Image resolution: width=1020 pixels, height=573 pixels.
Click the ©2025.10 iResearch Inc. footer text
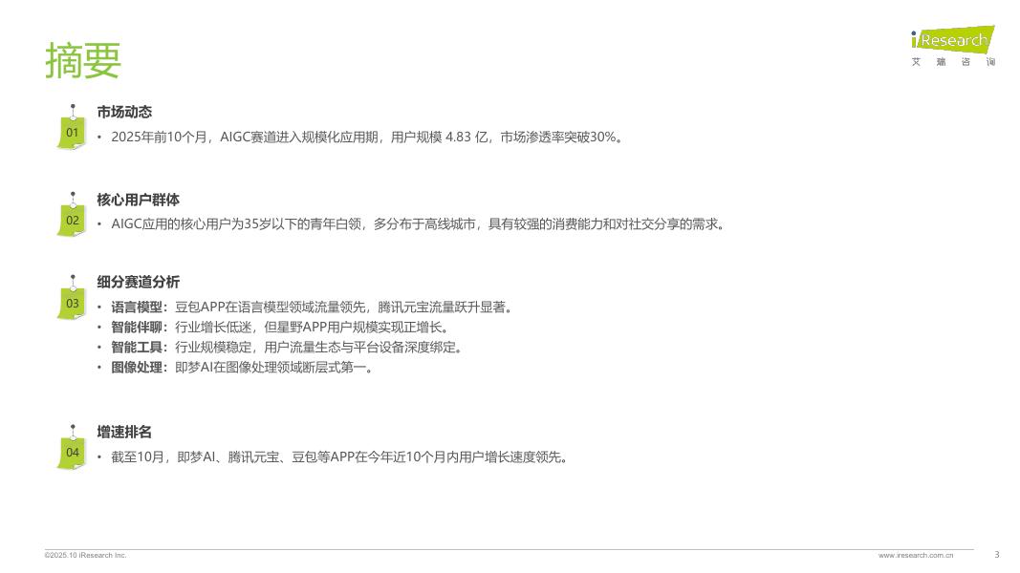(85, 556)
